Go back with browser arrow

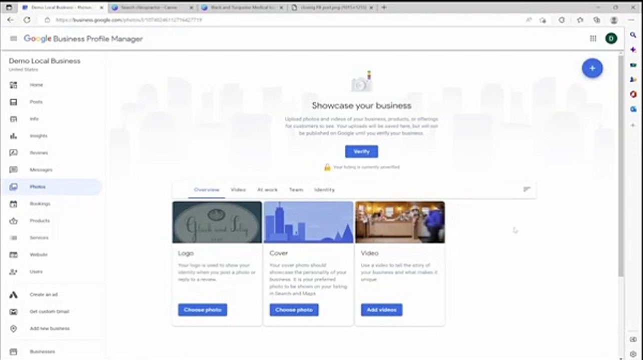(10, 20)
